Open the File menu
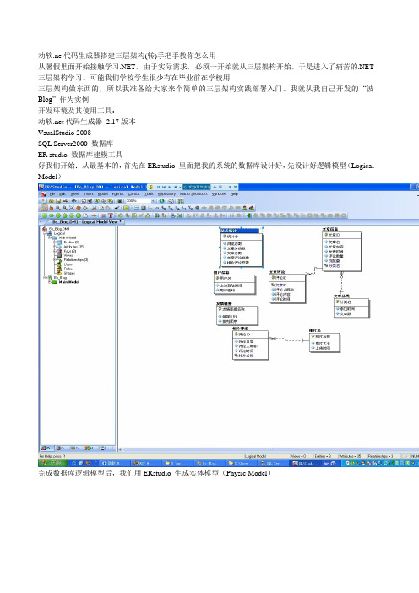 pyautogui.click(x=52, y=193)
